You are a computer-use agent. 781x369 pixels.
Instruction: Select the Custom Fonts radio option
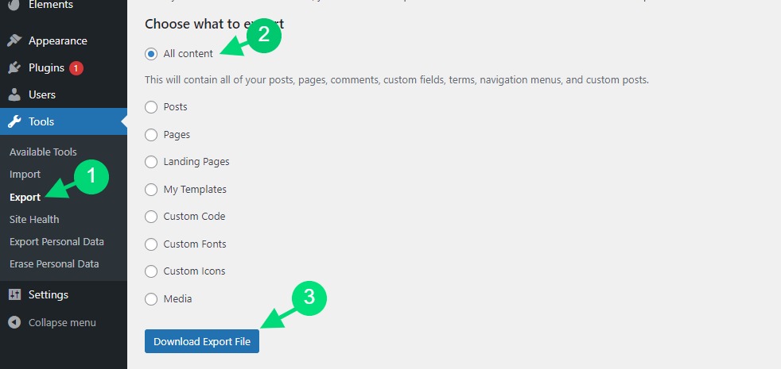tap(151, 244)
